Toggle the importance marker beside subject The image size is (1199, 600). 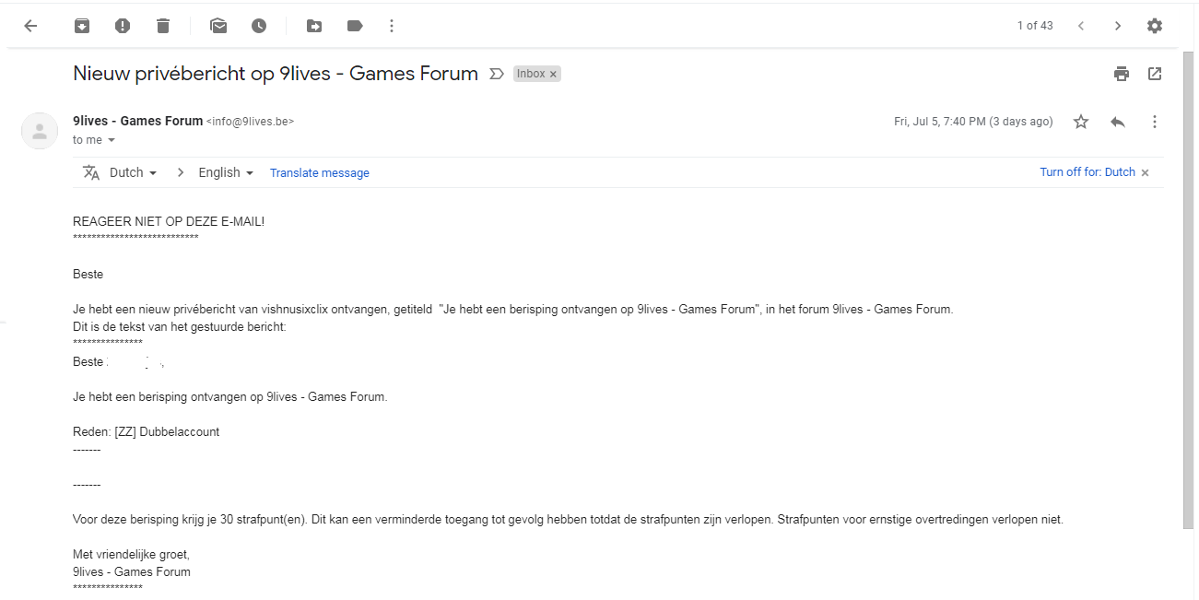click(x=497, y=74)
